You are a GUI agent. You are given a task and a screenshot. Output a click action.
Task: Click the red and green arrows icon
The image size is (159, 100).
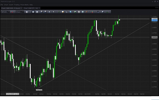[92, 12]
